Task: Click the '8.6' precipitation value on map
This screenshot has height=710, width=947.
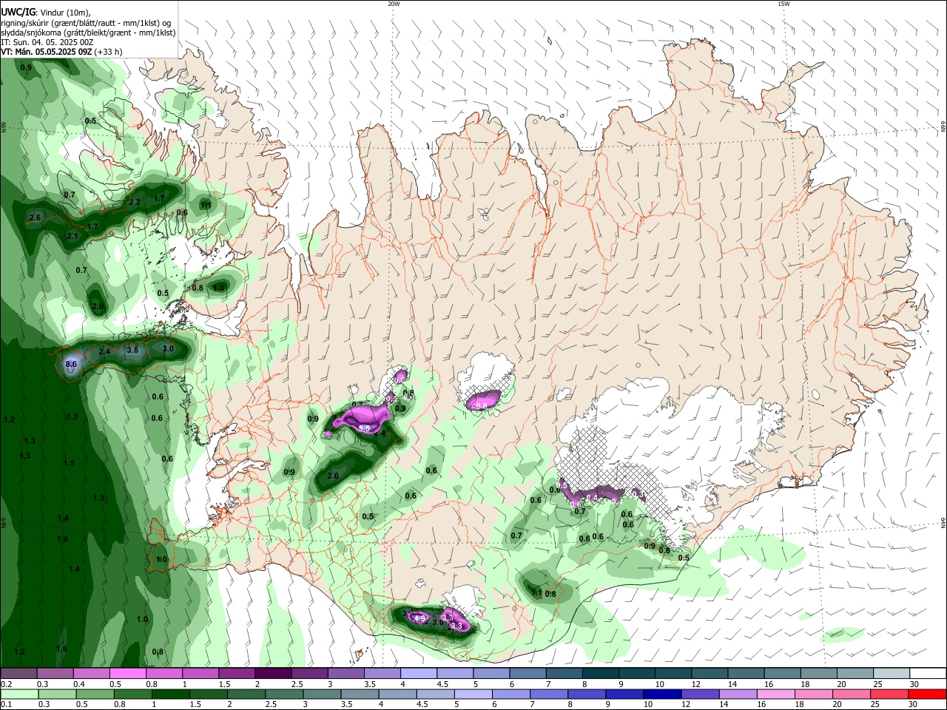Action: click(71, 365)
